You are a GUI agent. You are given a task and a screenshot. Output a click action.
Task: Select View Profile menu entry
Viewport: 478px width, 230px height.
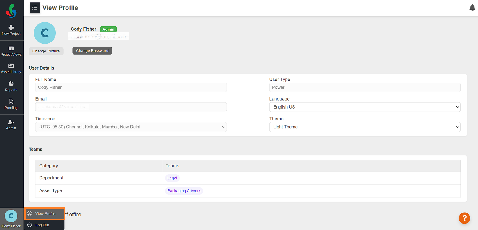pyautogui.click(x=45, y=214)
